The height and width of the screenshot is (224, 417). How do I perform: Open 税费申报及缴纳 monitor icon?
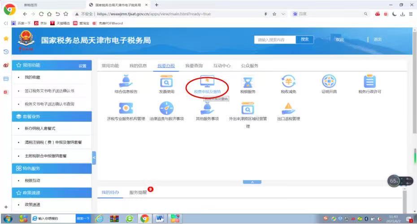(207, 81)
